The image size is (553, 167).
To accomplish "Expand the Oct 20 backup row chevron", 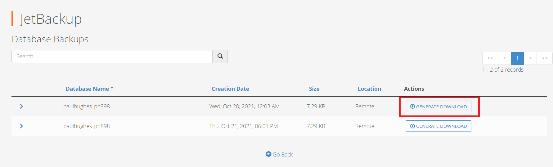I will click(21, 106).
